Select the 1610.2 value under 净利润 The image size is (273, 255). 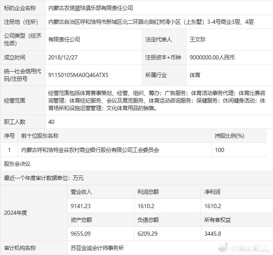[213, 206]
